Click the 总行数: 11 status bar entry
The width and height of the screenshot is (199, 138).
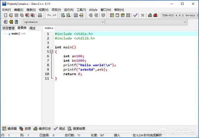tap(72, 135)
